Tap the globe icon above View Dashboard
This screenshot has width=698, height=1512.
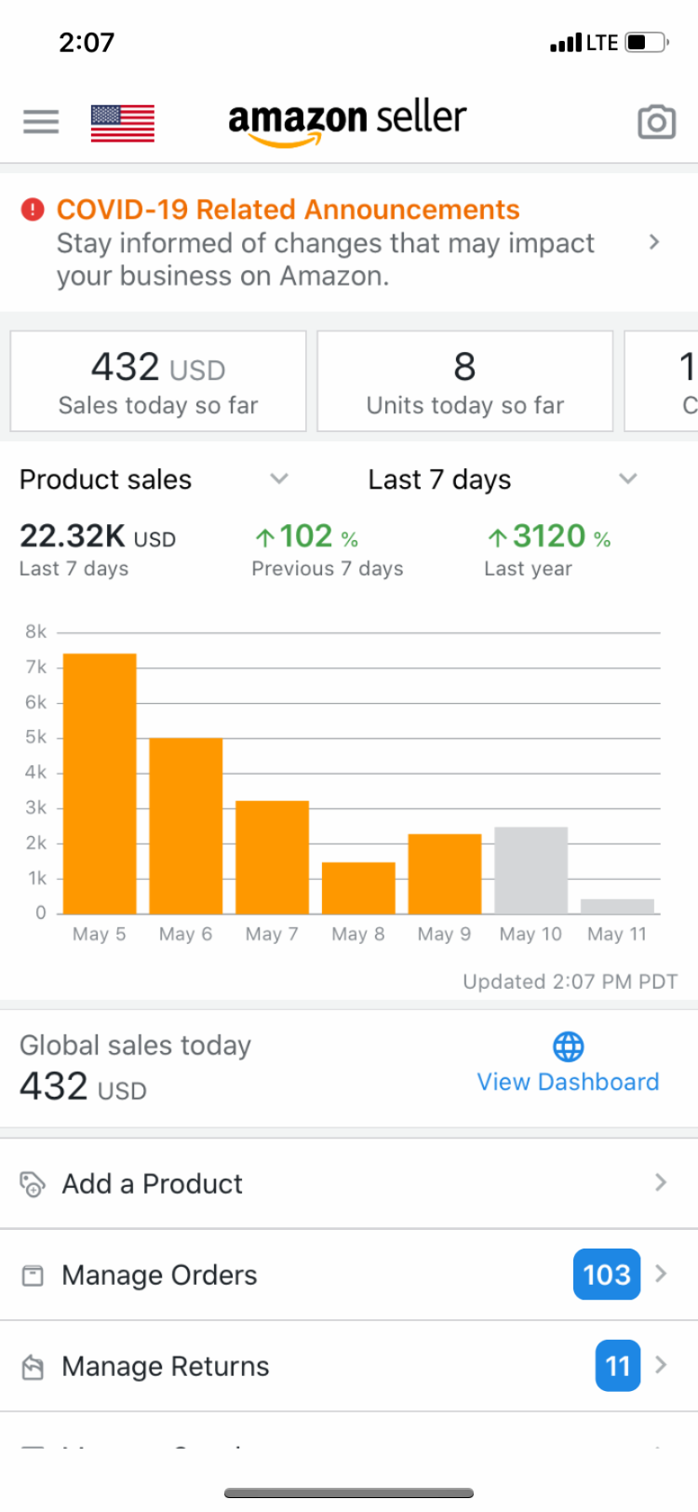click(x=568, y=1046)
